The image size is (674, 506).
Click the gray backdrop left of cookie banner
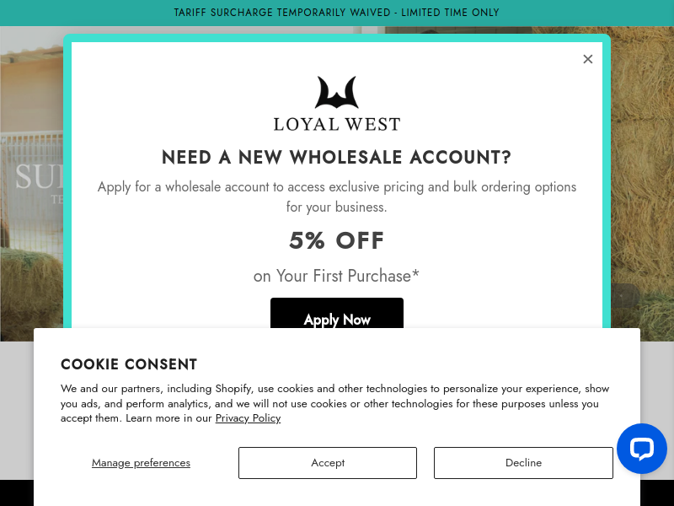[x=16, y=405]
